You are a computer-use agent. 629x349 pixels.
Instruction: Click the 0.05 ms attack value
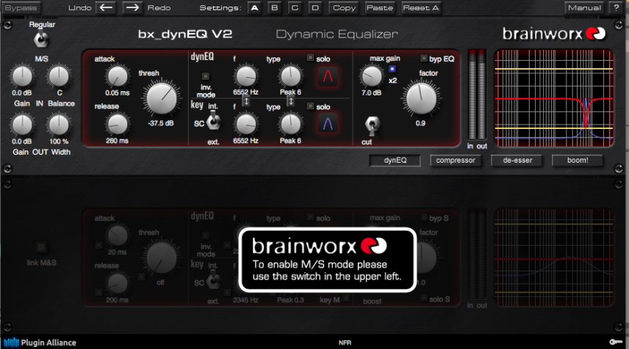(118, 93)
